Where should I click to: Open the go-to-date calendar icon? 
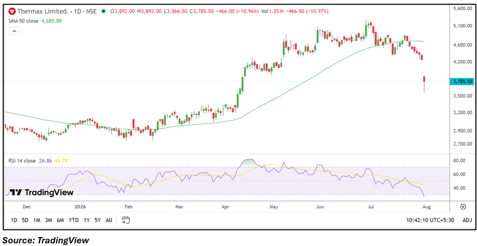(126, 220)
